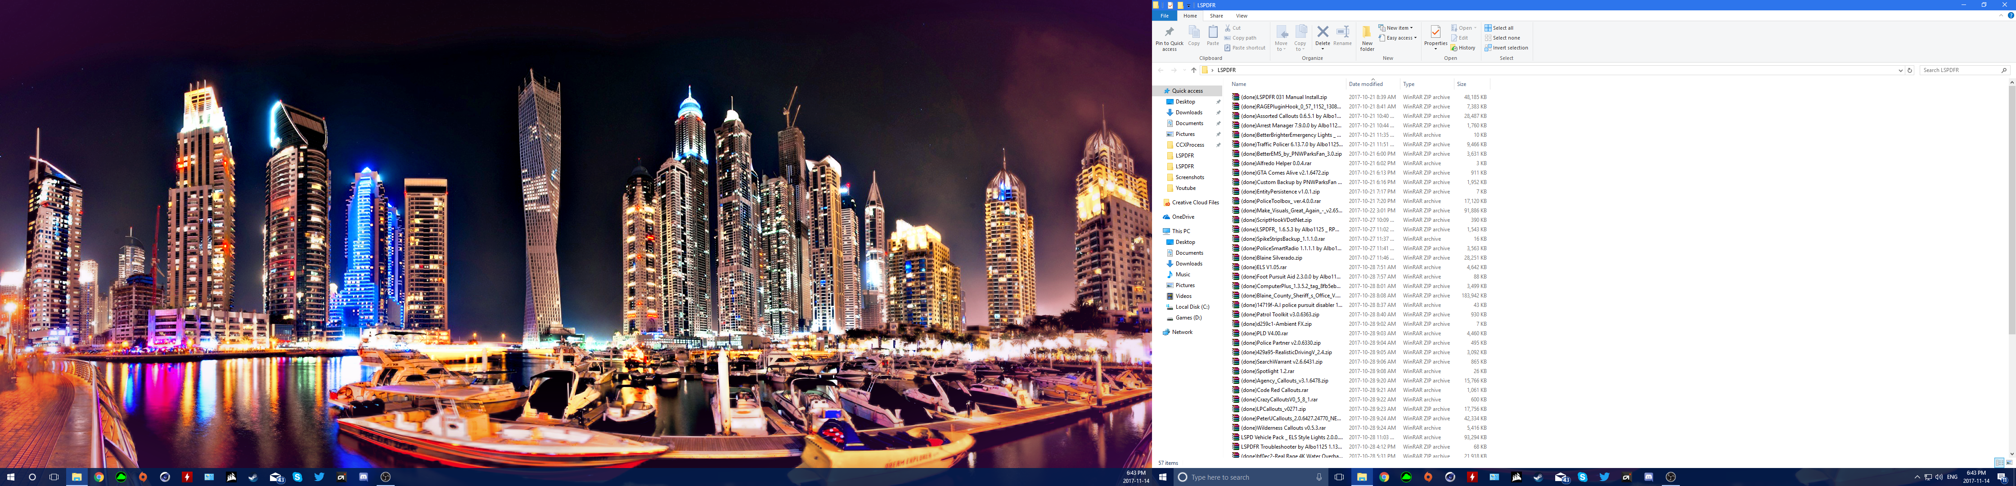This screenshot has height=486, width=2016.
Task: Open History in the Open group
Action: 1462,48
